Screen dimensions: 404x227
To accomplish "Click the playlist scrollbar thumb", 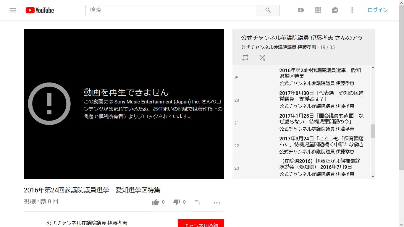I will (373, 131).
